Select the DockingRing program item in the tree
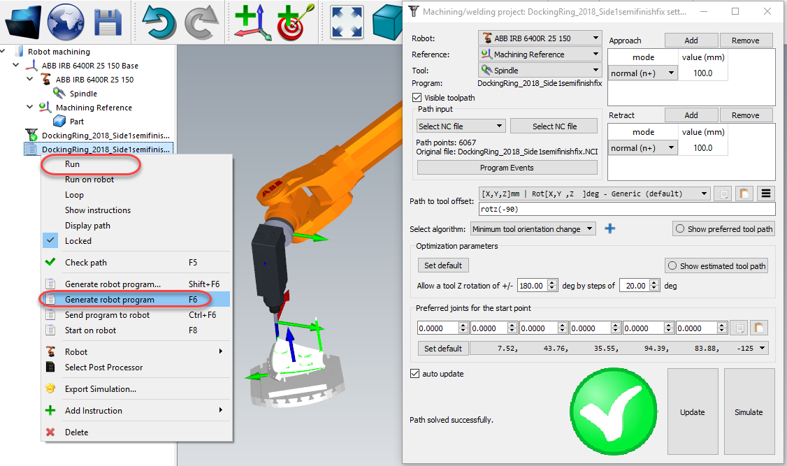Screen dimensions: 787x466 99,149
